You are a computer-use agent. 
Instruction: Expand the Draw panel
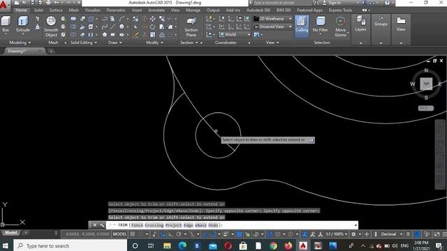(115, 43)
